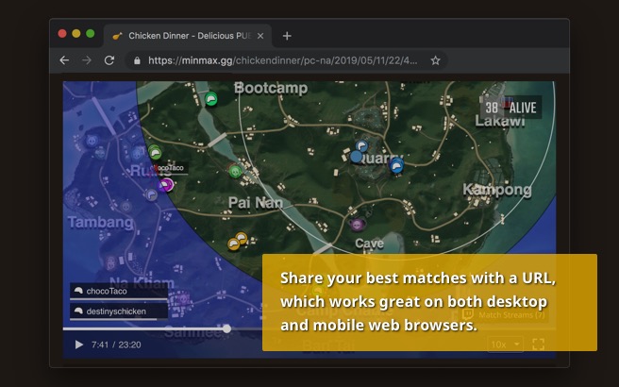The width and height of the screenshot is (619, 387).
Task: Click the helmet icon beside chocoTaco
Action: point(78,291)
